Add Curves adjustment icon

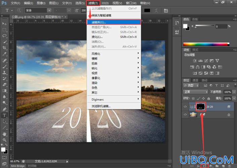(206, 61)
